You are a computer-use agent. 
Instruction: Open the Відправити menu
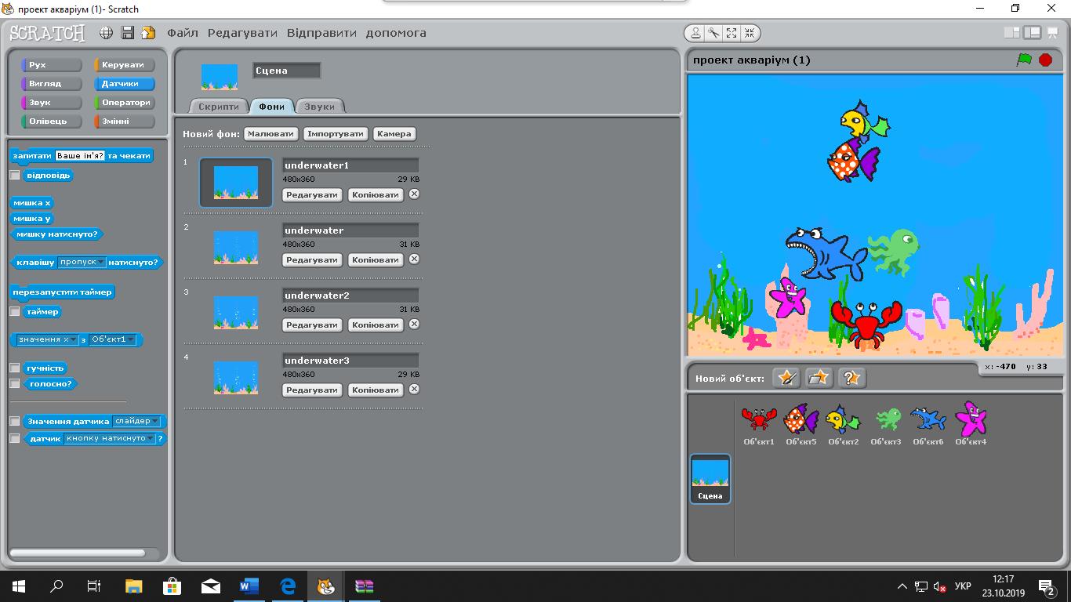321,33
